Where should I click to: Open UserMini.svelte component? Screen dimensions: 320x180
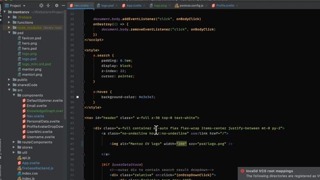39,132
